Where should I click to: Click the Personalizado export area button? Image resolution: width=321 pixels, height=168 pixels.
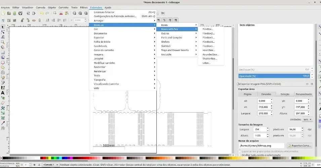click(x=304, y=94)
